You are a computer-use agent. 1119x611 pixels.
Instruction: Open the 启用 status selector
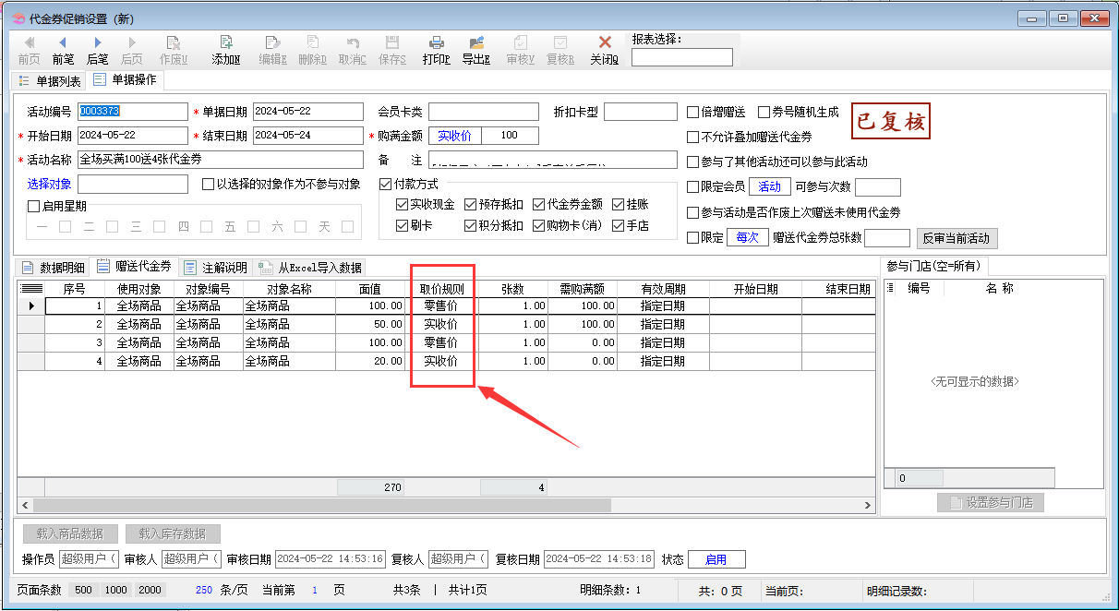(716, 559)
